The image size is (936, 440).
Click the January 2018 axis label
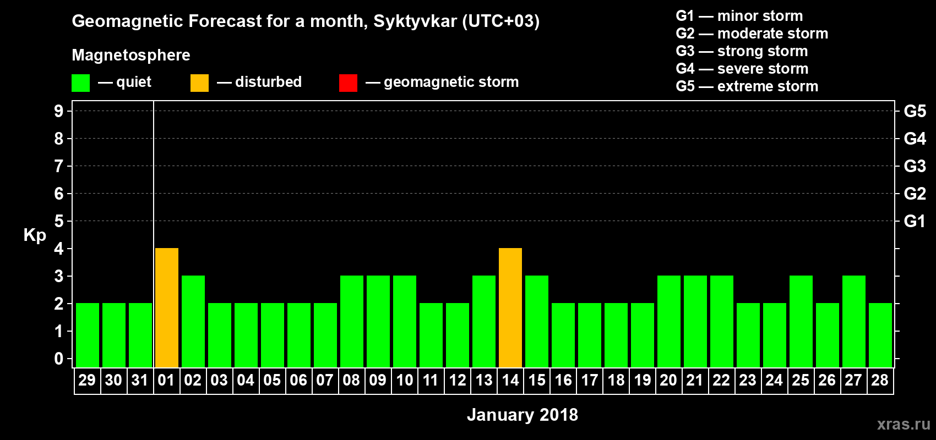(x=523, y=415)
